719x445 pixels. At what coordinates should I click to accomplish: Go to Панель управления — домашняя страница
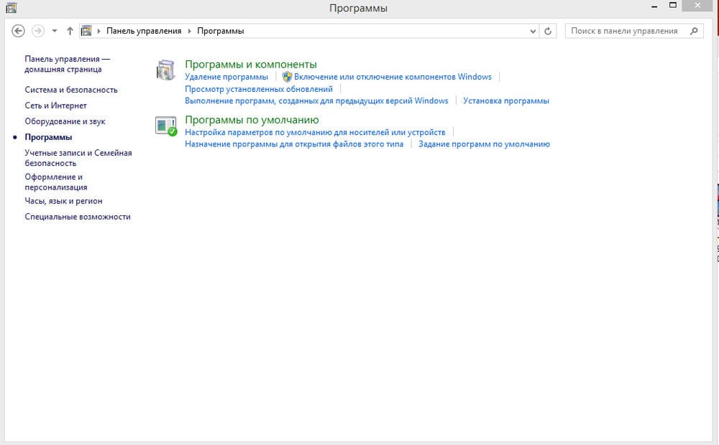coord(67,64)
